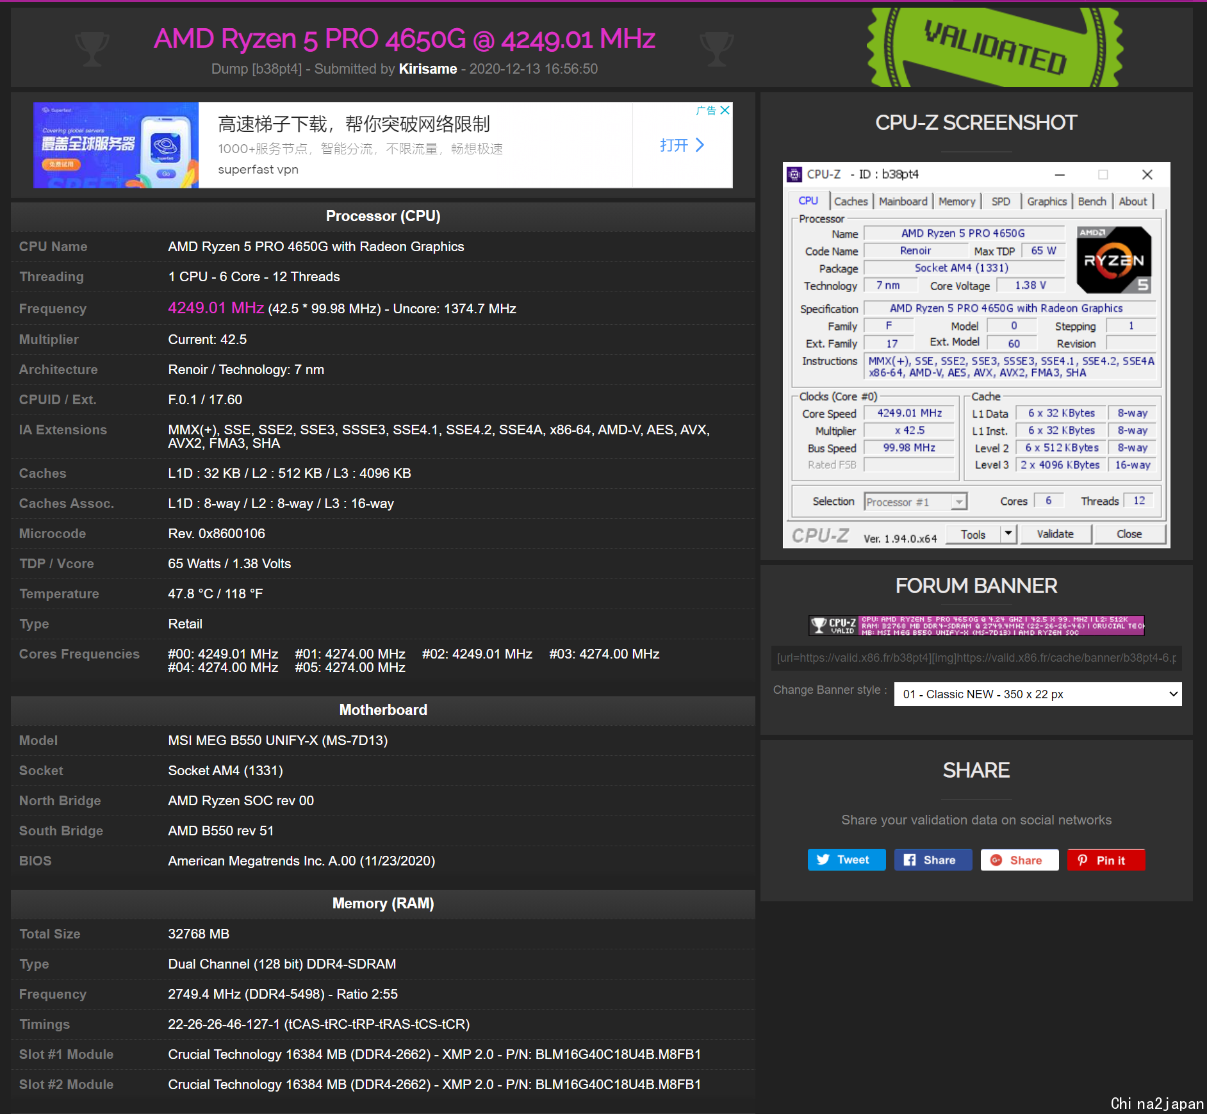The height and width of the screenshot is (1114, 1207).
Task: Click the Total Size 32768 MB value
Action: point(199,934)
